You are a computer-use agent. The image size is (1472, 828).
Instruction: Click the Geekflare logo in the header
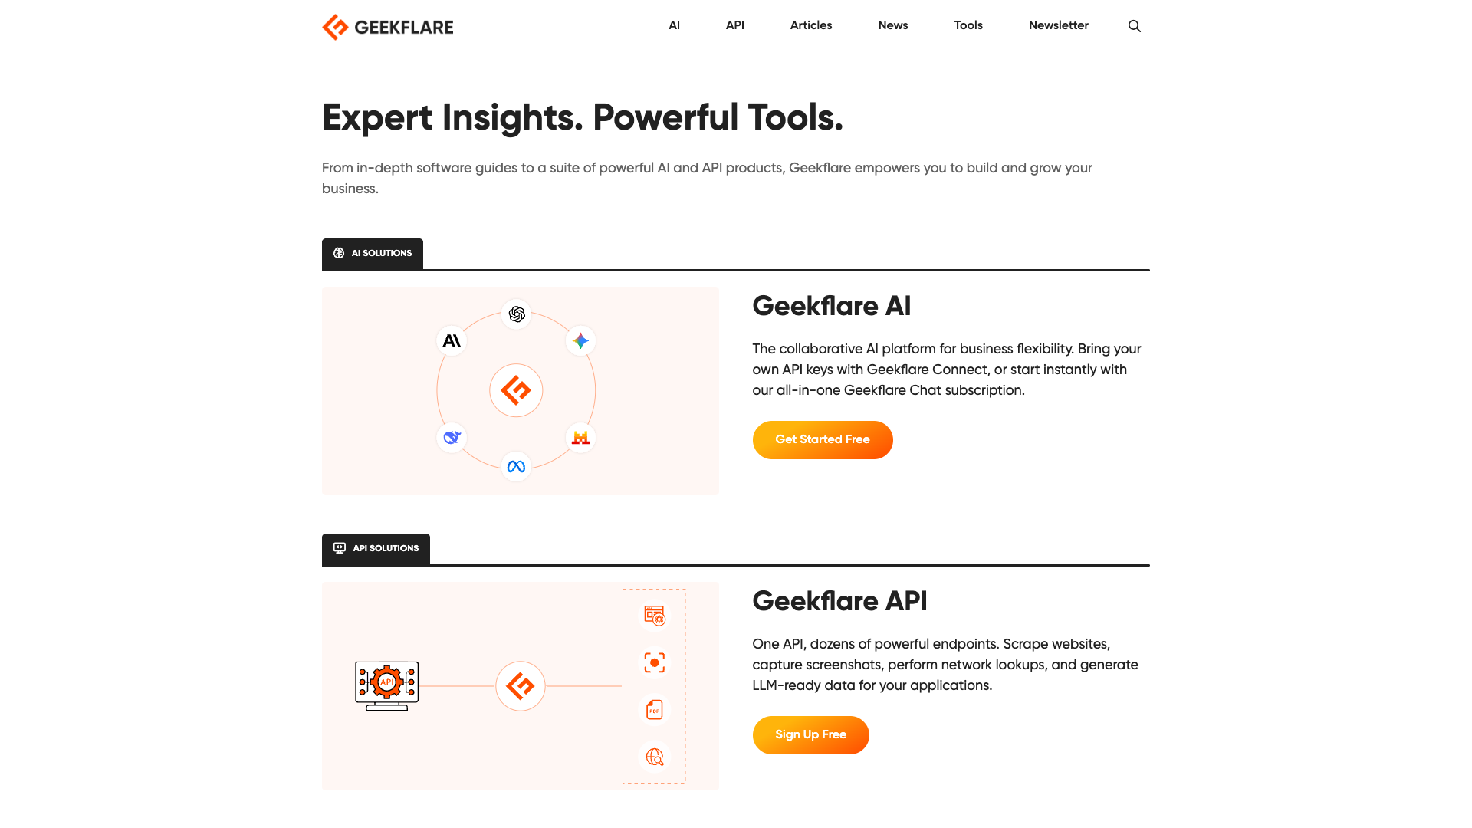[x=387, y=27]
